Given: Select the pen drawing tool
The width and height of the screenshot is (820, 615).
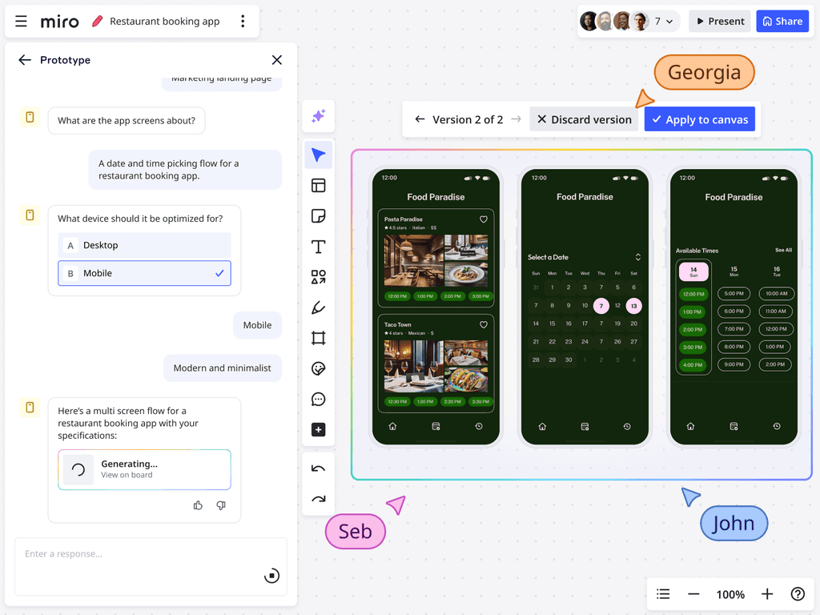Looking at the screenshot, I should (x=318, y=307).
